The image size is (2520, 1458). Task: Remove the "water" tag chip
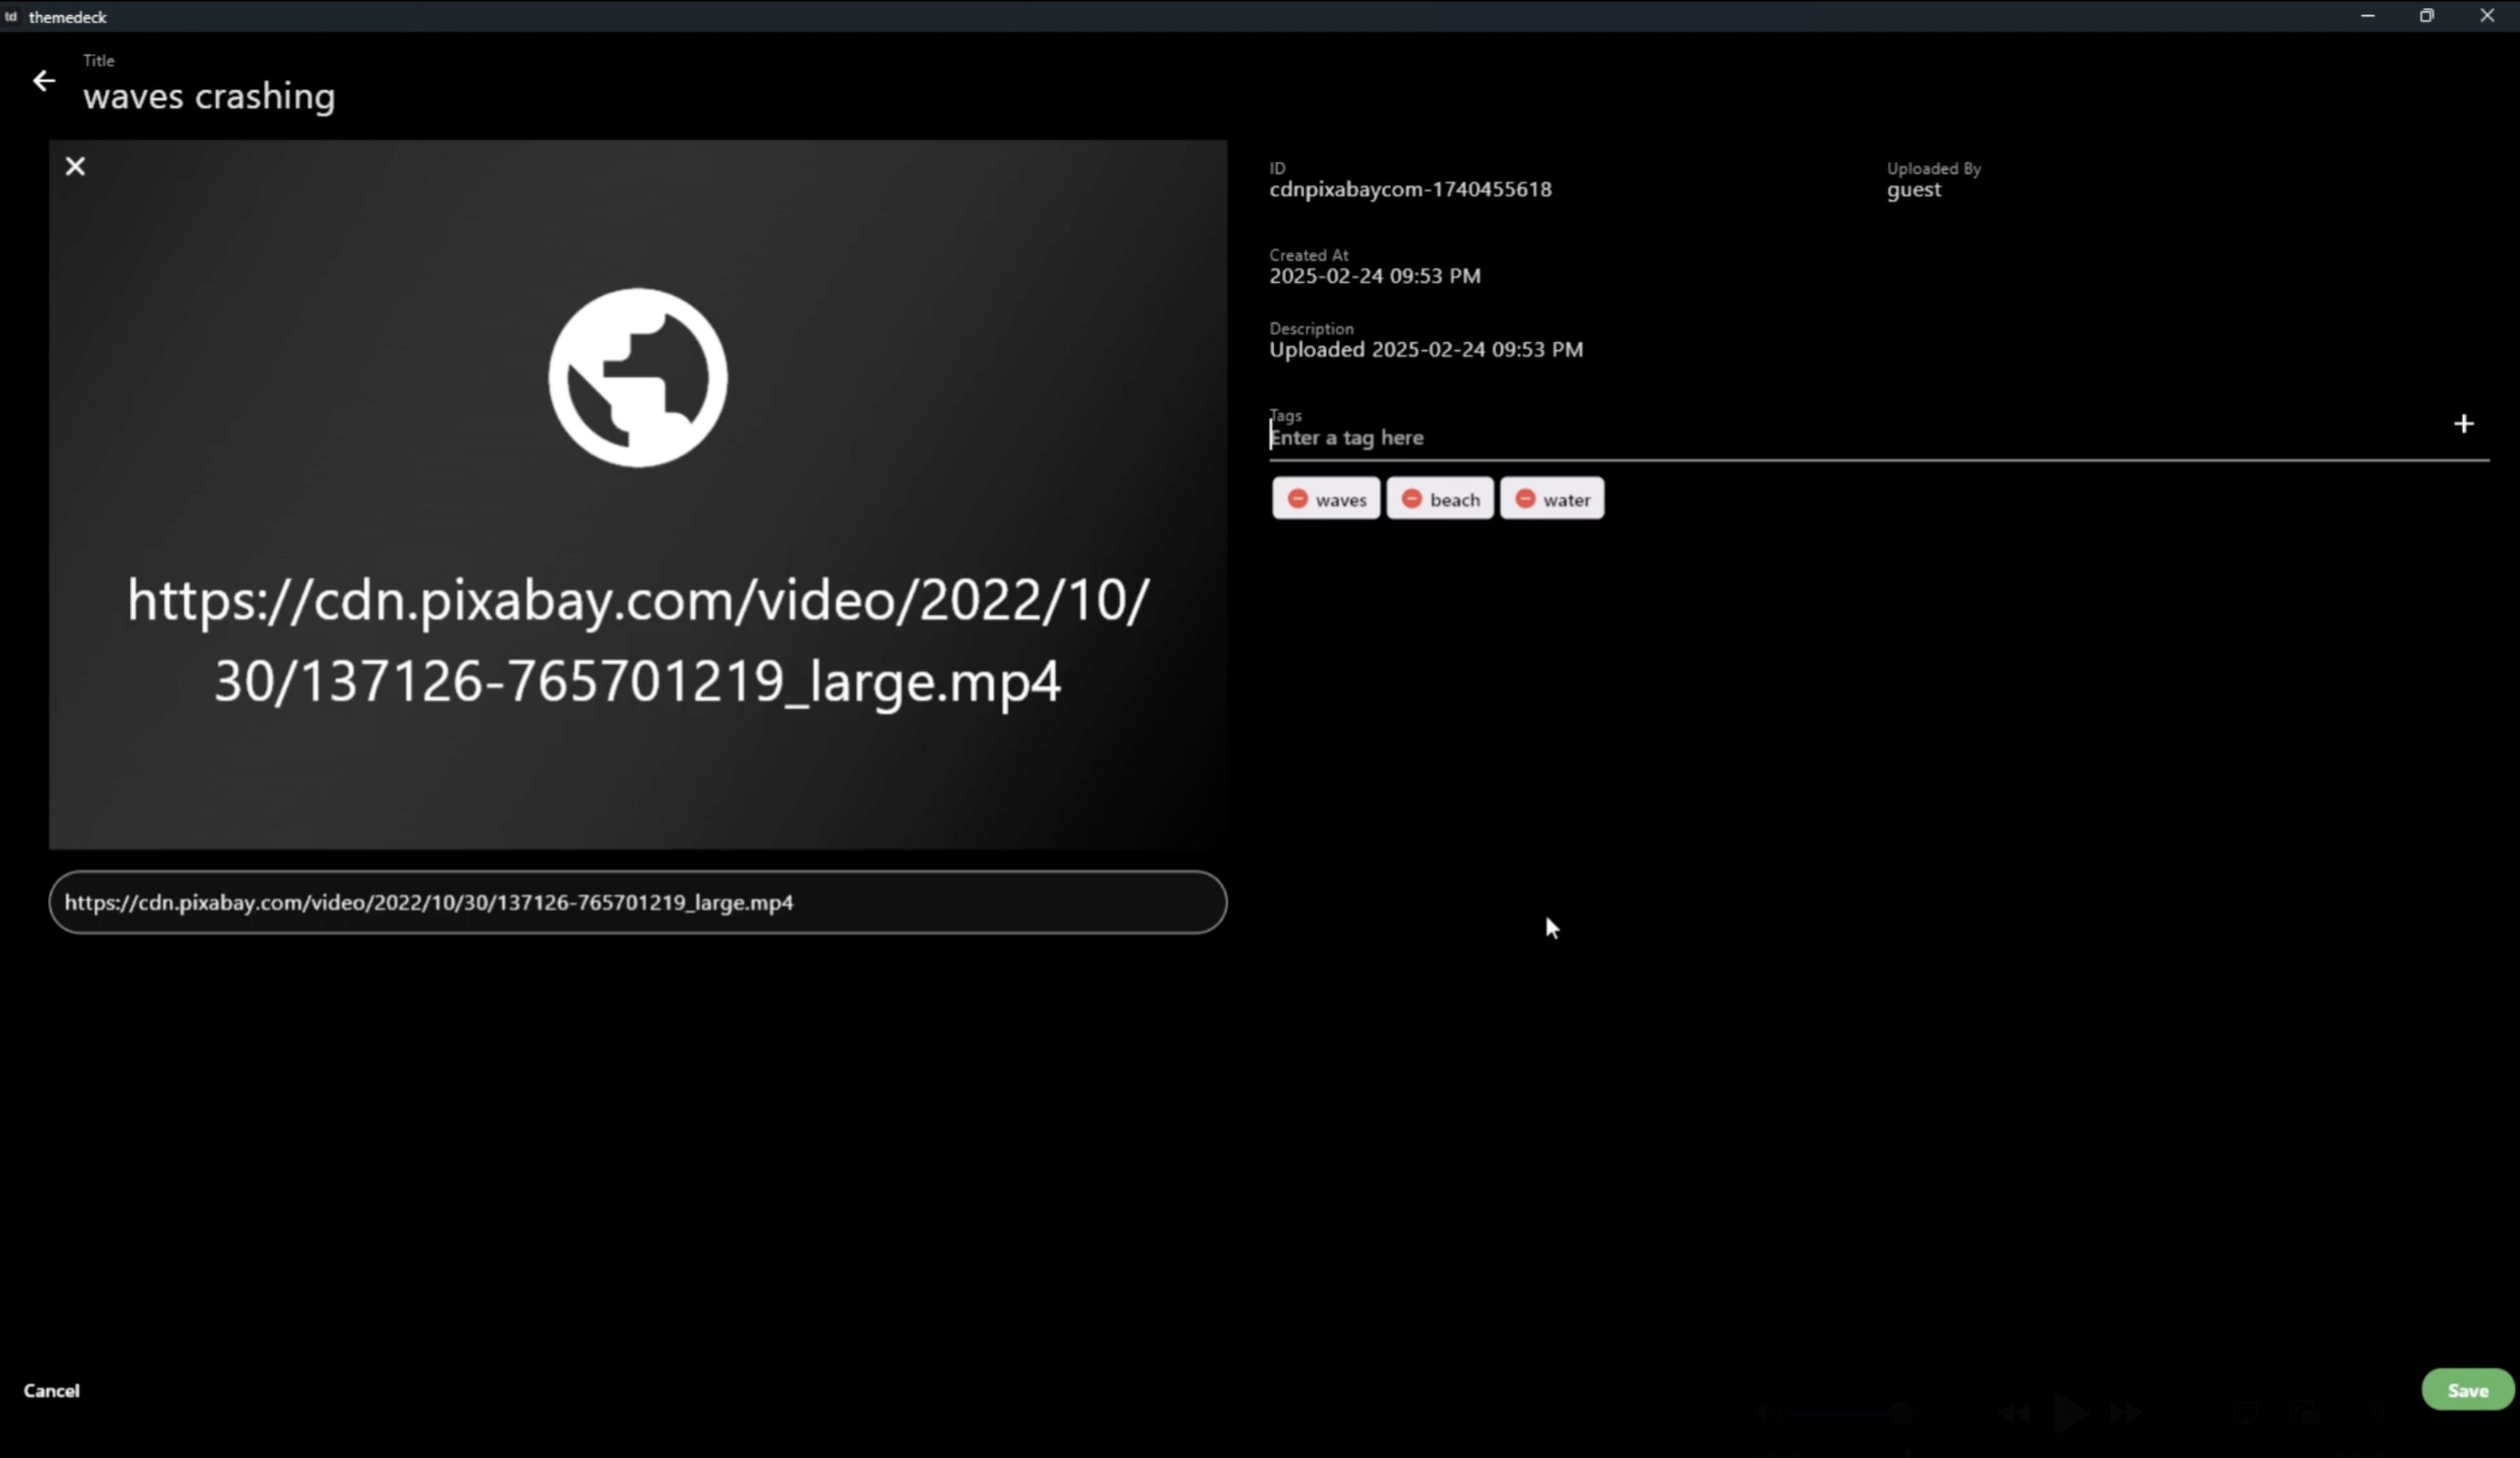[x=1525, y=499]
